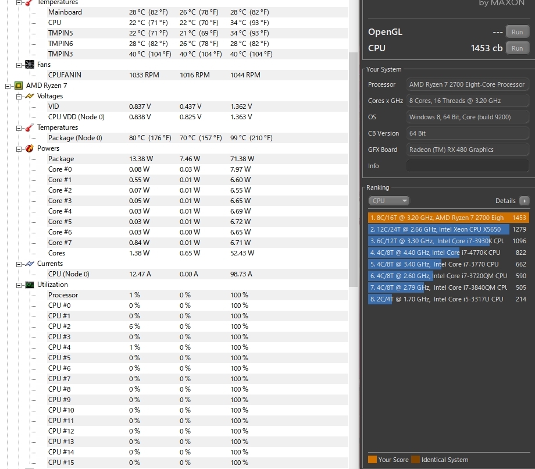Click the Info input field
Image resolution: width=535 pixels, height=469 pixels.
[468, 166]
